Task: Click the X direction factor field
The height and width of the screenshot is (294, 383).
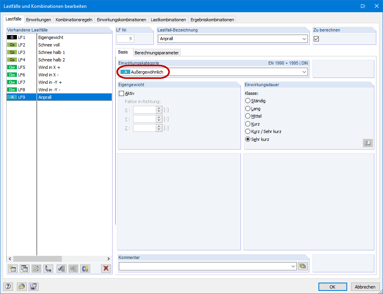Action: tap(144, 110)
